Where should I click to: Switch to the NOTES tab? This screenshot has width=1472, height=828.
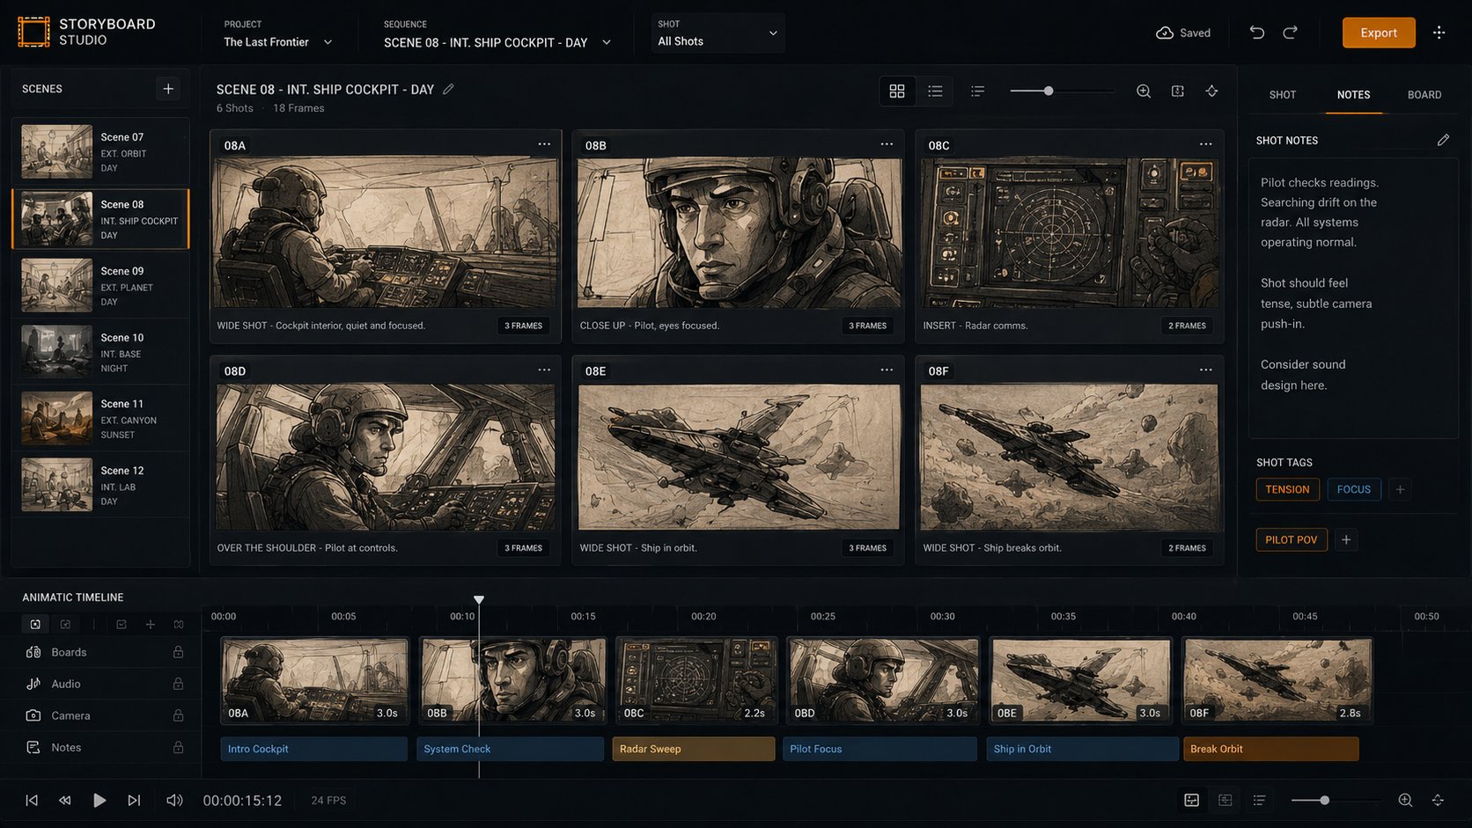coord(1353,94)
